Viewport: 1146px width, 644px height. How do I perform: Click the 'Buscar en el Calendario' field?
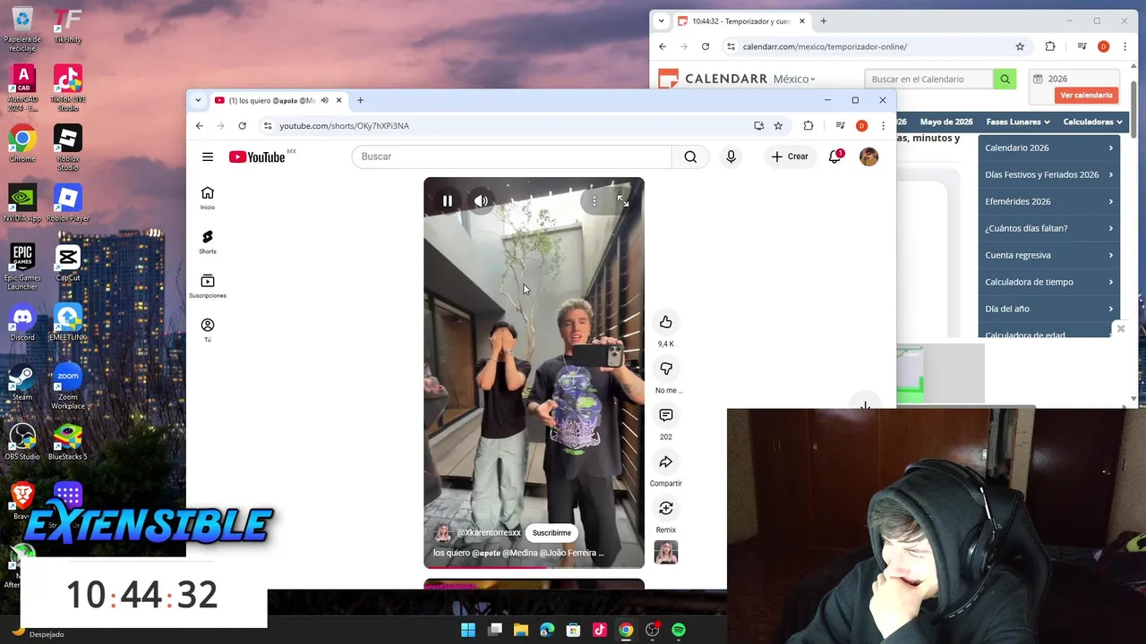pyautogui.click(x=929, y=79)
